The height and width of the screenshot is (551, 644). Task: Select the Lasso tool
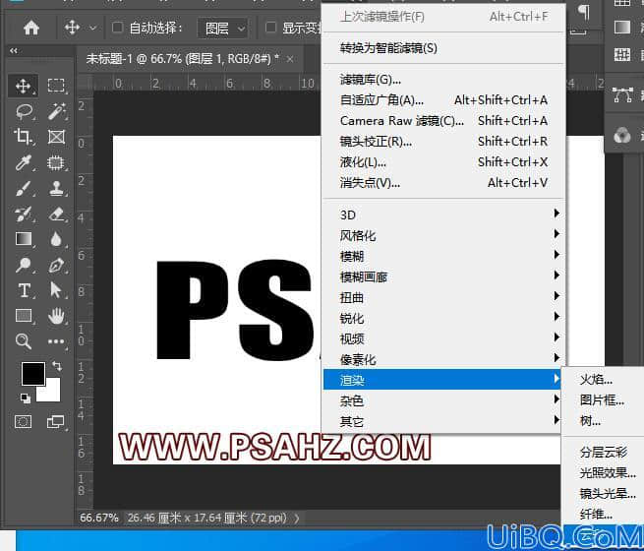[24, 111]
